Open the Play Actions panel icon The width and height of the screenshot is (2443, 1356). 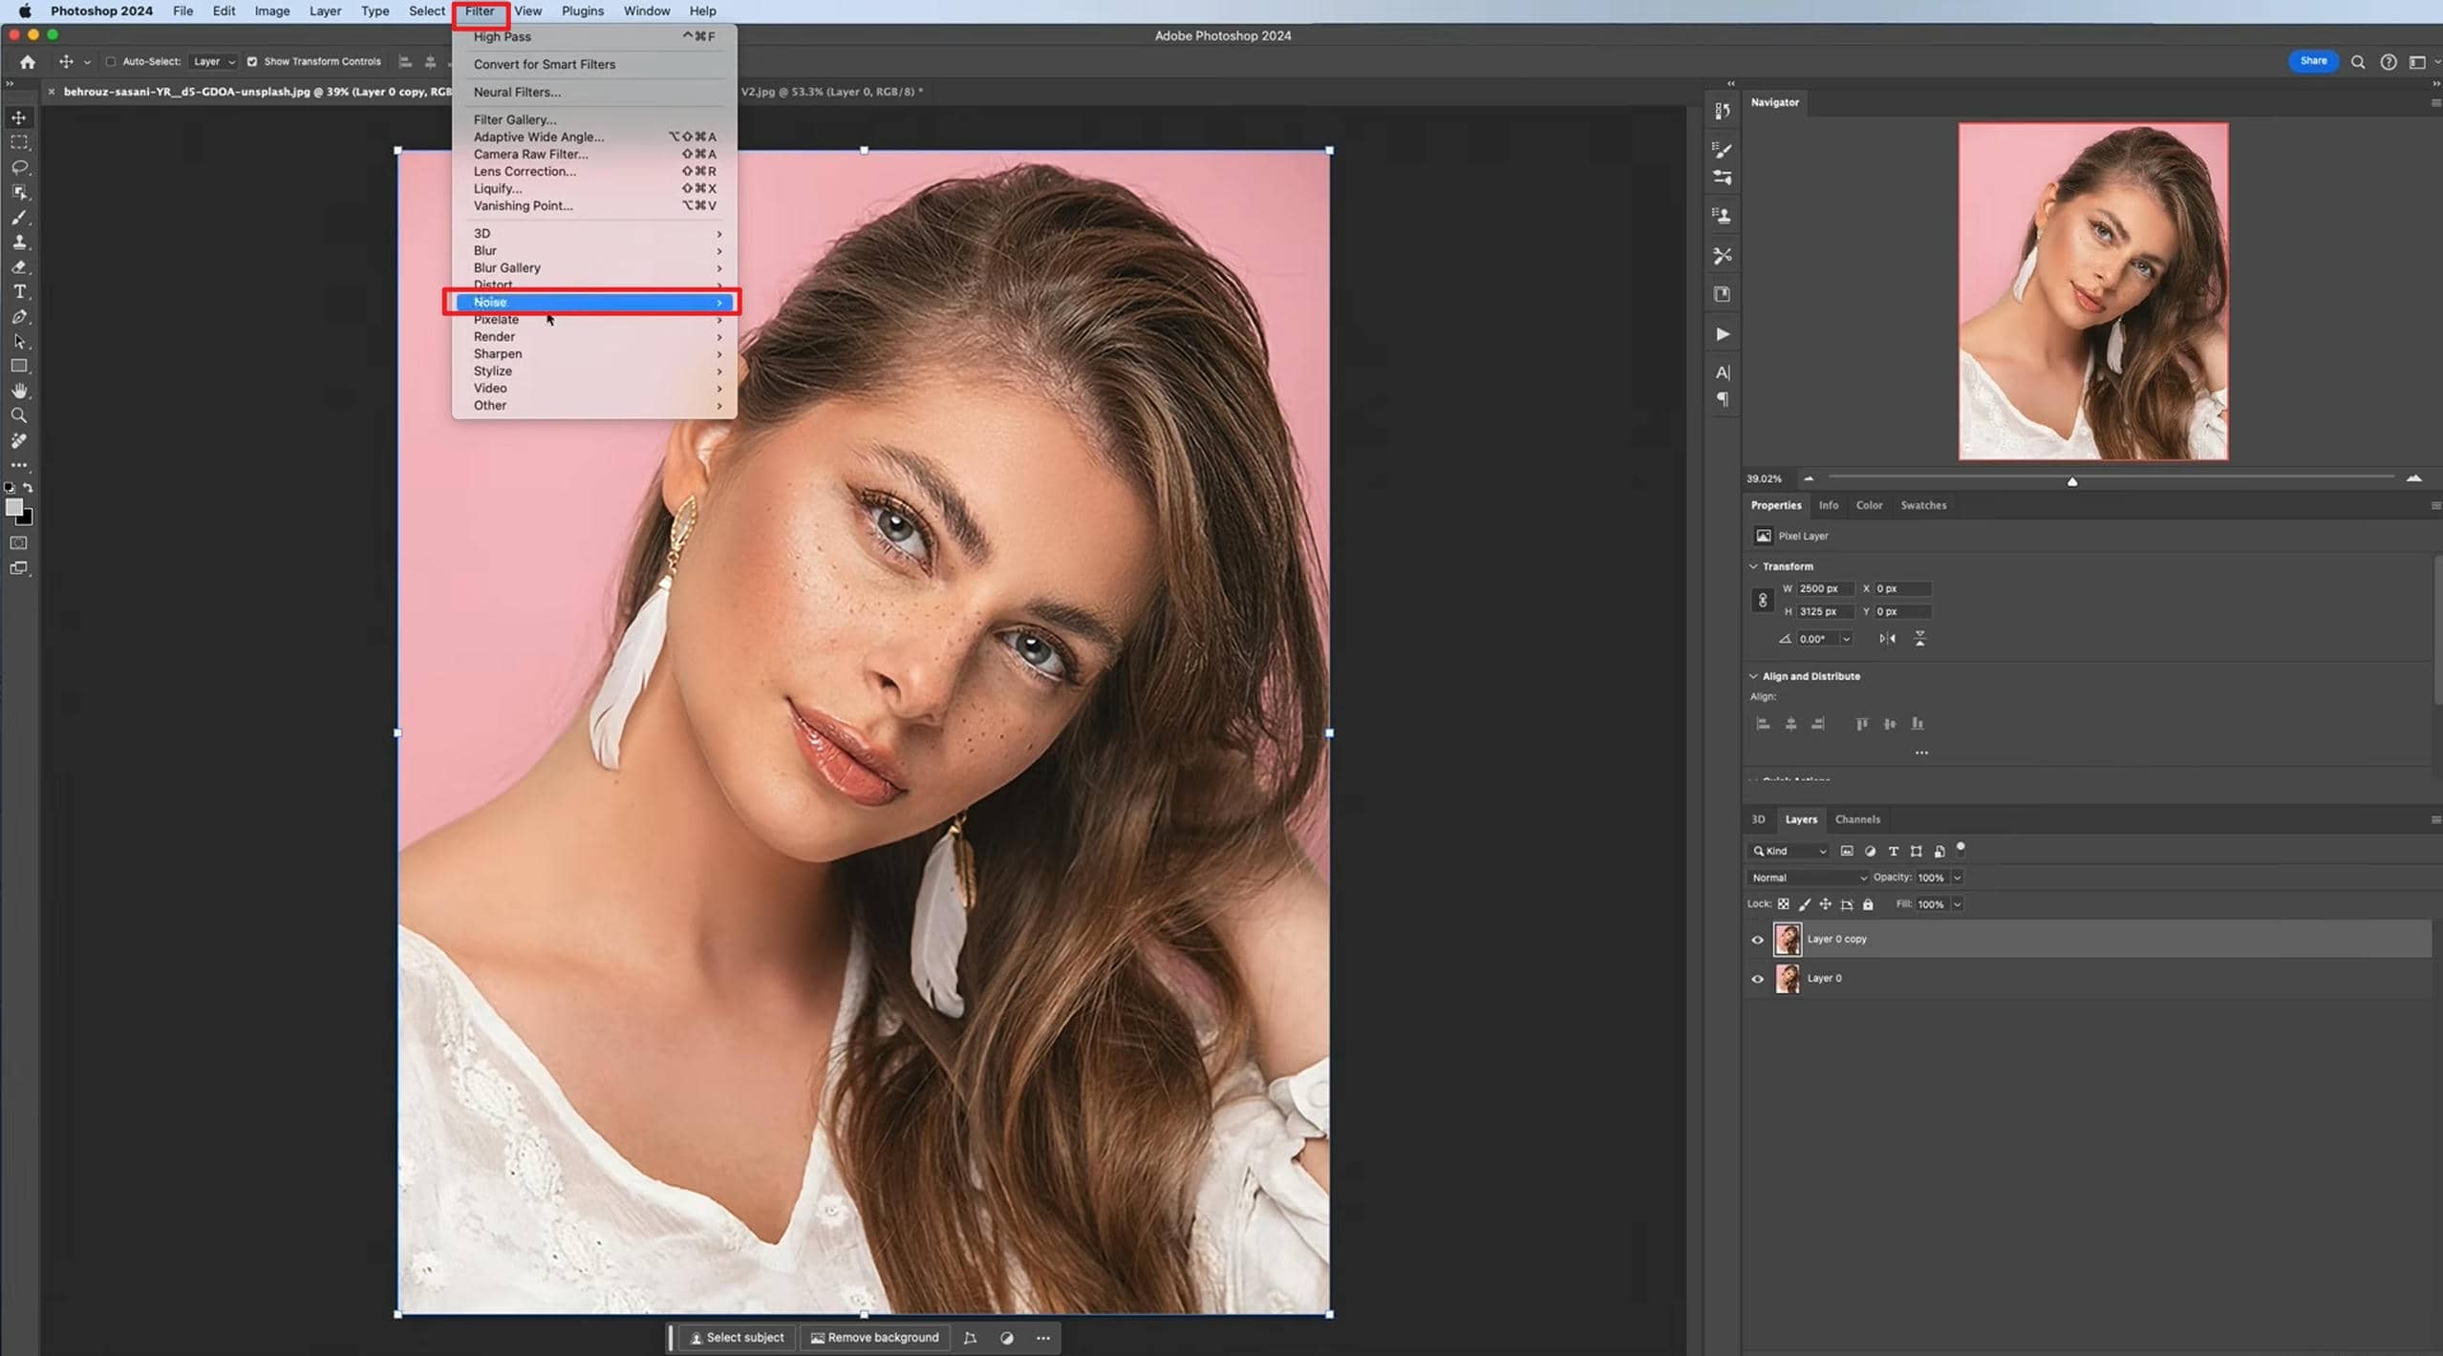(x=1722, y=334)
